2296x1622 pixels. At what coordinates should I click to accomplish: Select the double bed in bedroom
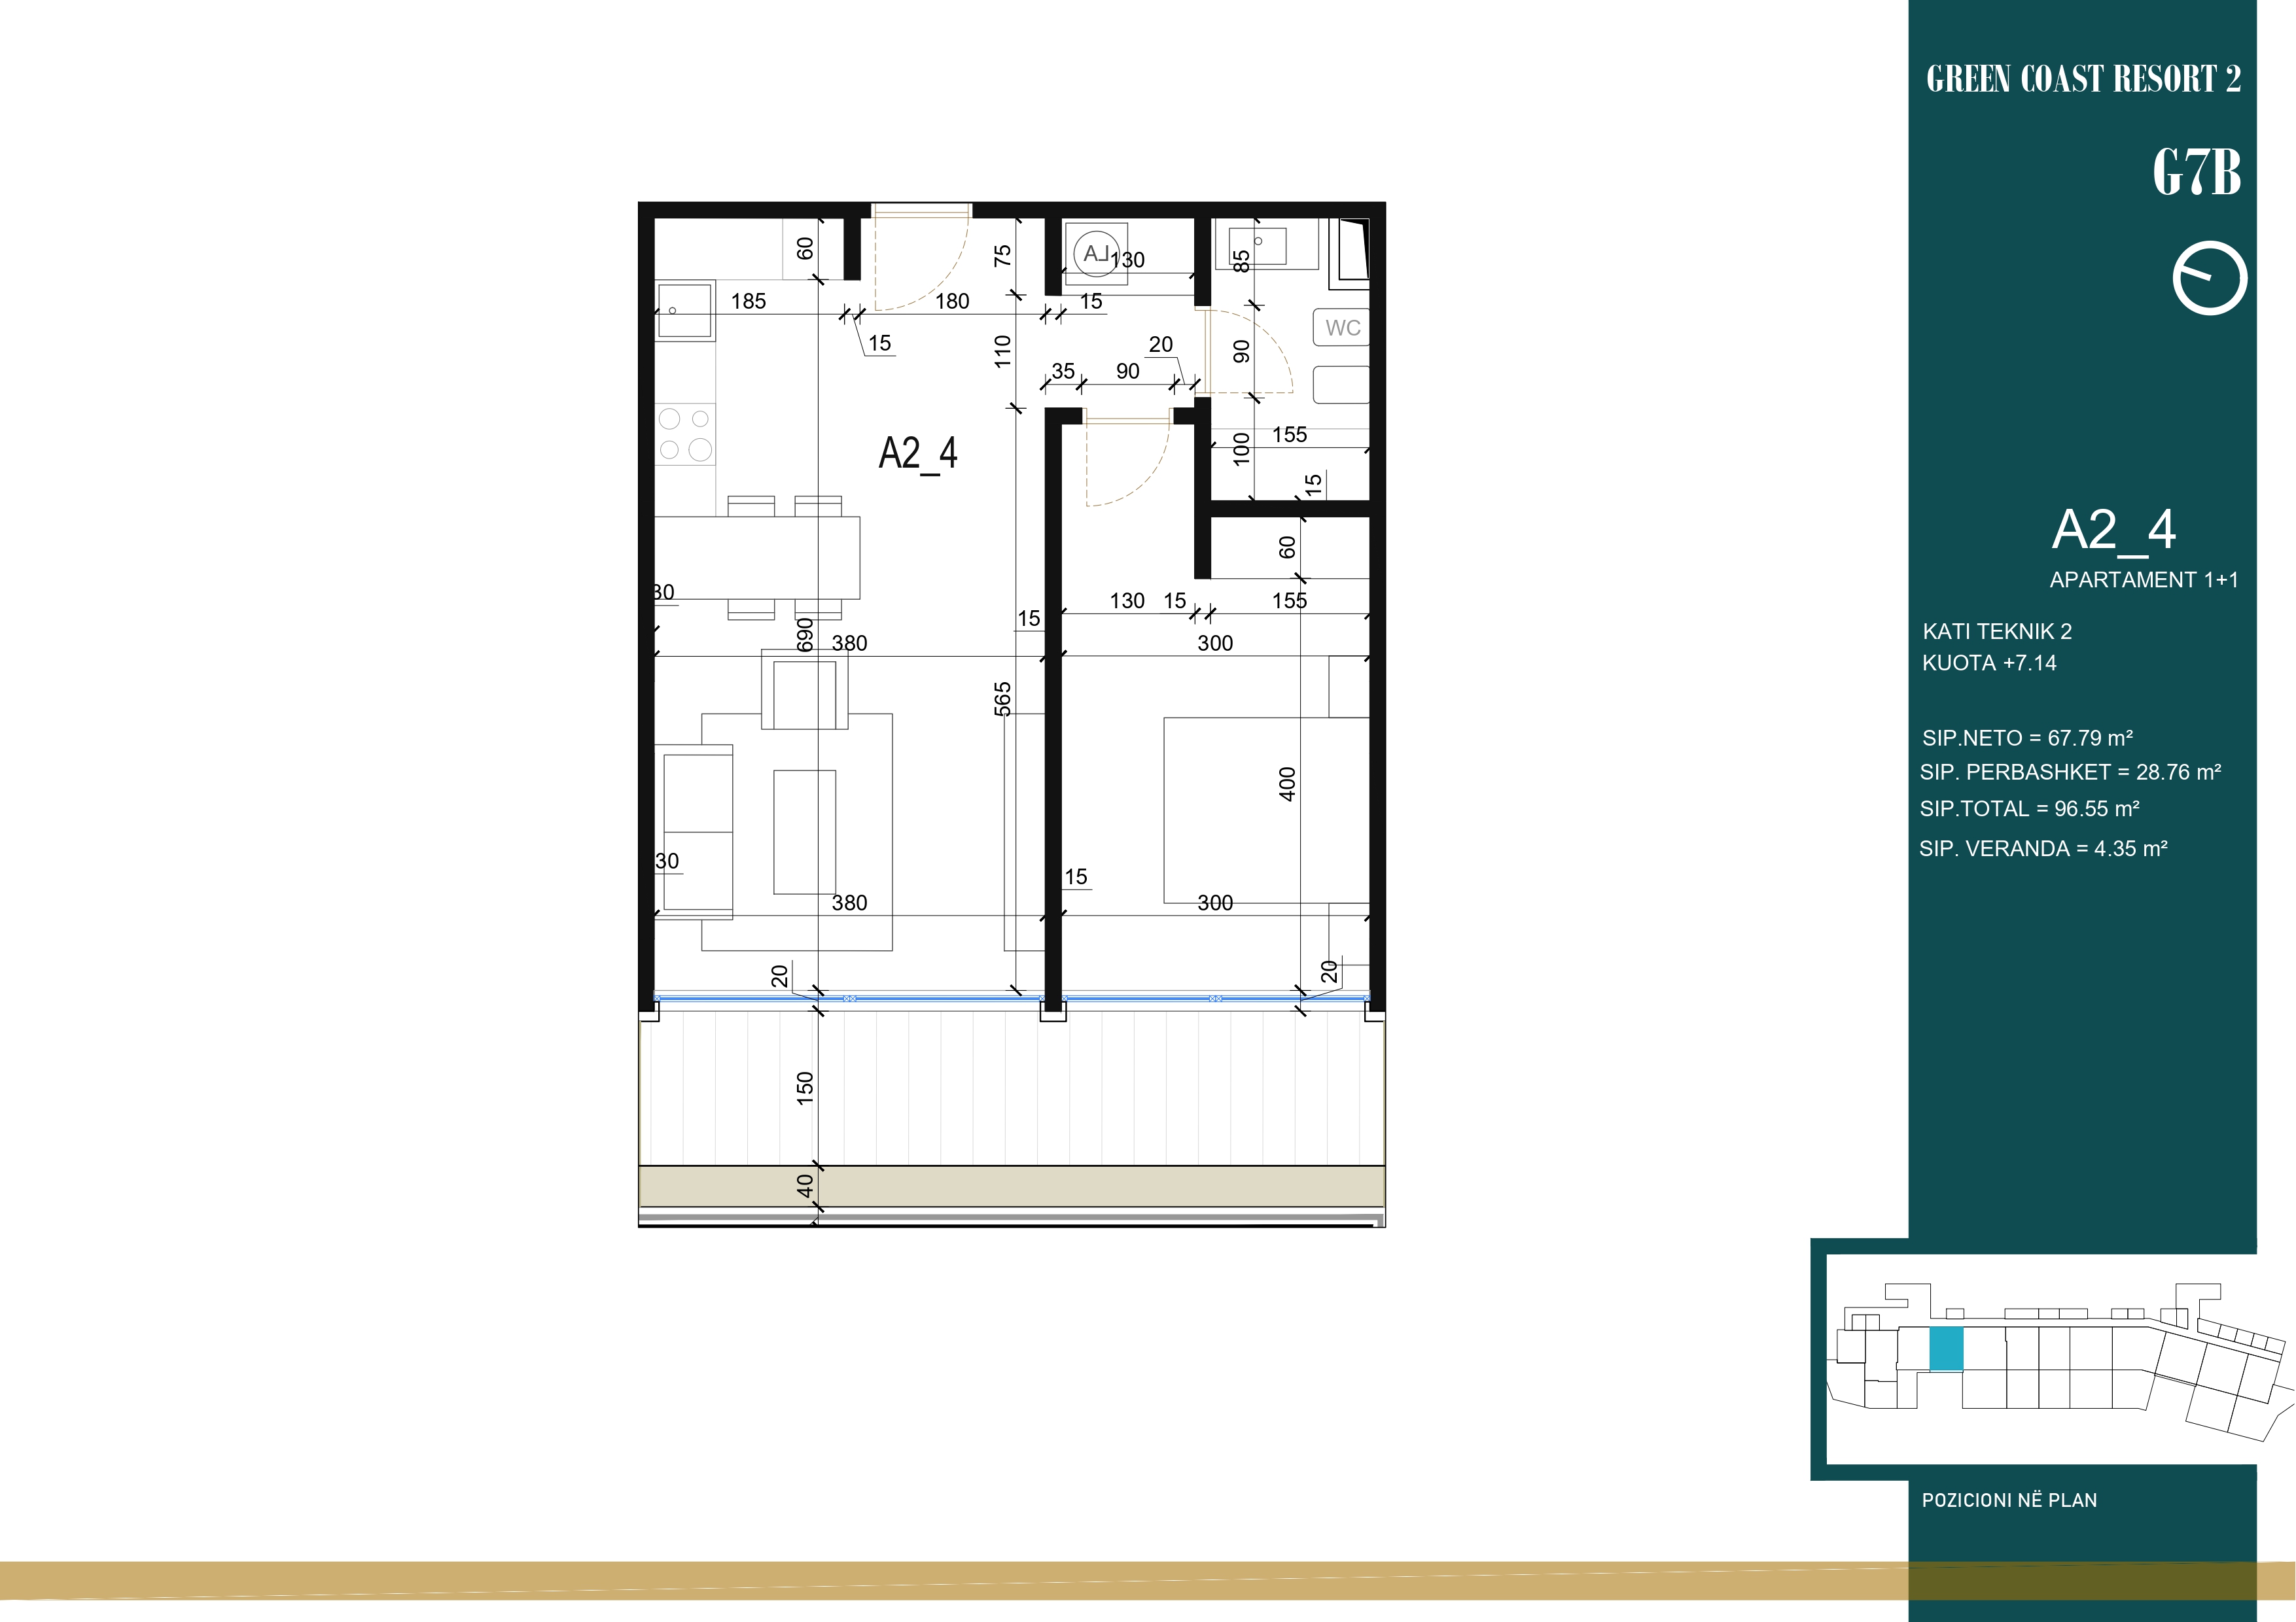[1266, 810]
